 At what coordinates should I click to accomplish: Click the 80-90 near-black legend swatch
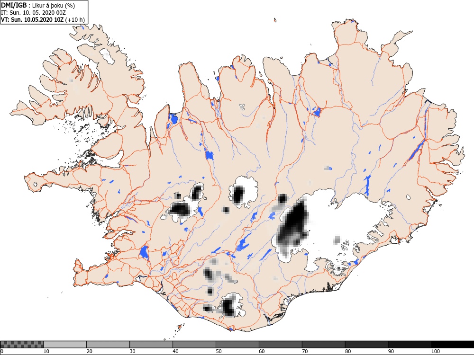(x=366, y=345)
